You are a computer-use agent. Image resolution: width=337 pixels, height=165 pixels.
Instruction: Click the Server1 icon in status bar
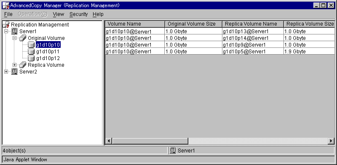(x=173, y=150)
